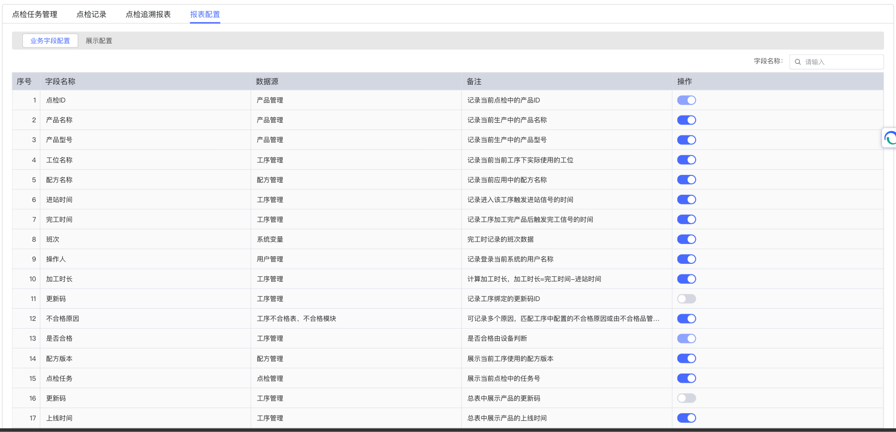Click the 字段名称 search input field
This screenshot has height=432, width=896.
(842, 62)
